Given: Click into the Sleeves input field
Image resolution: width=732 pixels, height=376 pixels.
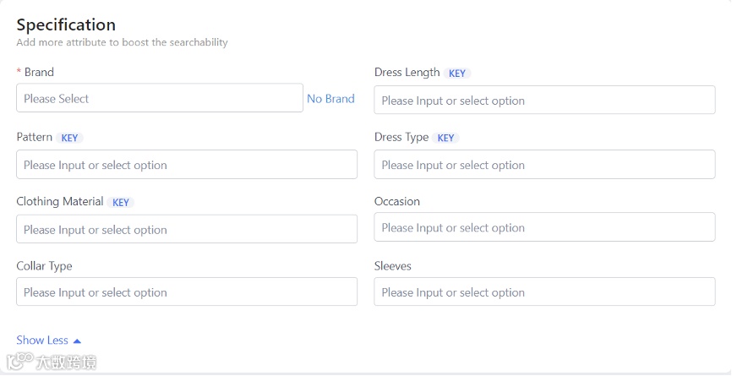Looking at the screenshot, I should 544,292.
